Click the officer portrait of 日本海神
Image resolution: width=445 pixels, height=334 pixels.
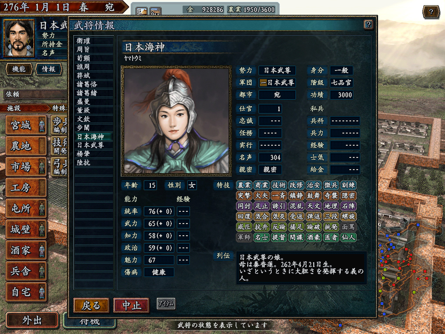176,121
